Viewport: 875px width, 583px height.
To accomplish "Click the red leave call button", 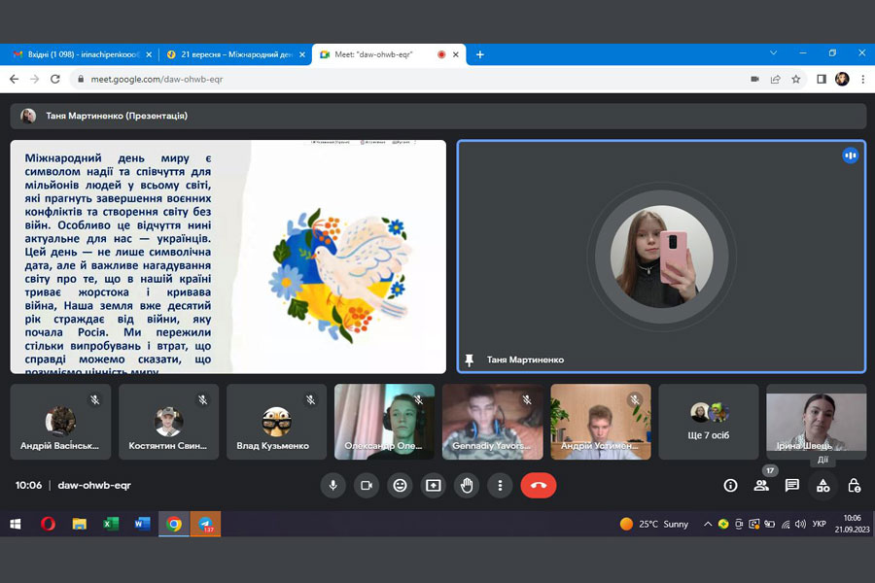I will click(x=539, y=486).
